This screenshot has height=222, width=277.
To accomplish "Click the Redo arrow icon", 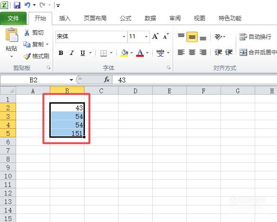I will point(42,5).
